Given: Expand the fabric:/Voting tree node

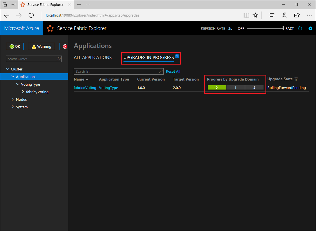Looking at the screenshot, I should pos(23,92).
